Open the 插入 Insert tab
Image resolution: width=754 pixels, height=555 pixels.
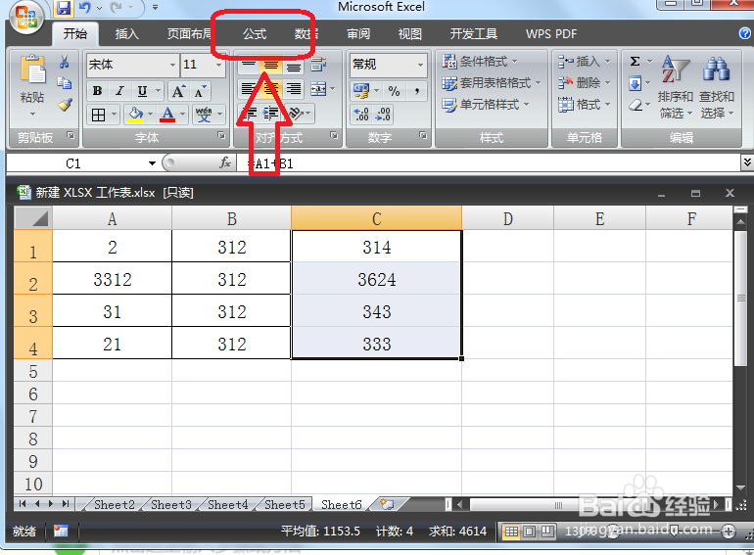coord(127,33)
